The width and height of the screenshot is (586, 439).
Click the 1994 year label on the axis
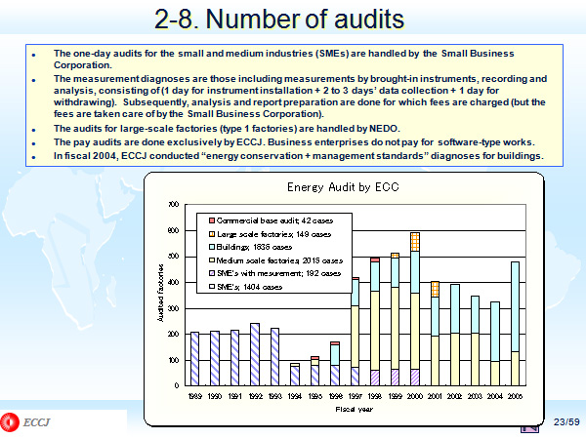(295, 396)
